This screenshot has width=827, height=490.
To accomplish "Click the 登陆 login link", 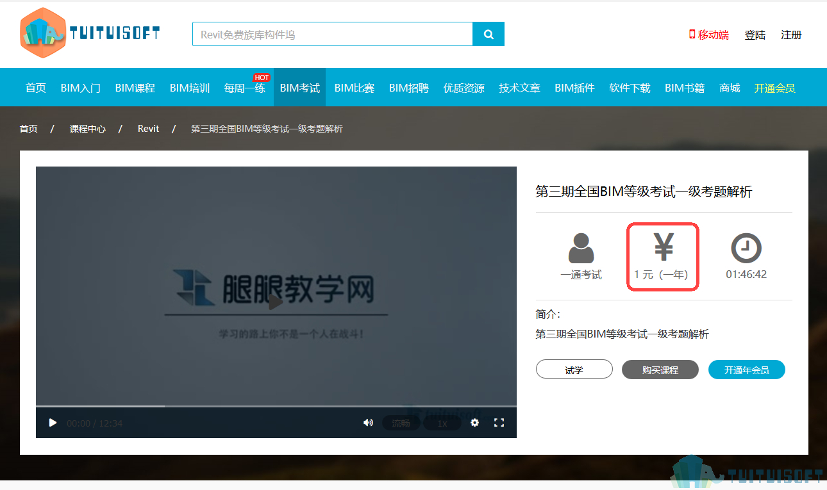I will (755, 35).
